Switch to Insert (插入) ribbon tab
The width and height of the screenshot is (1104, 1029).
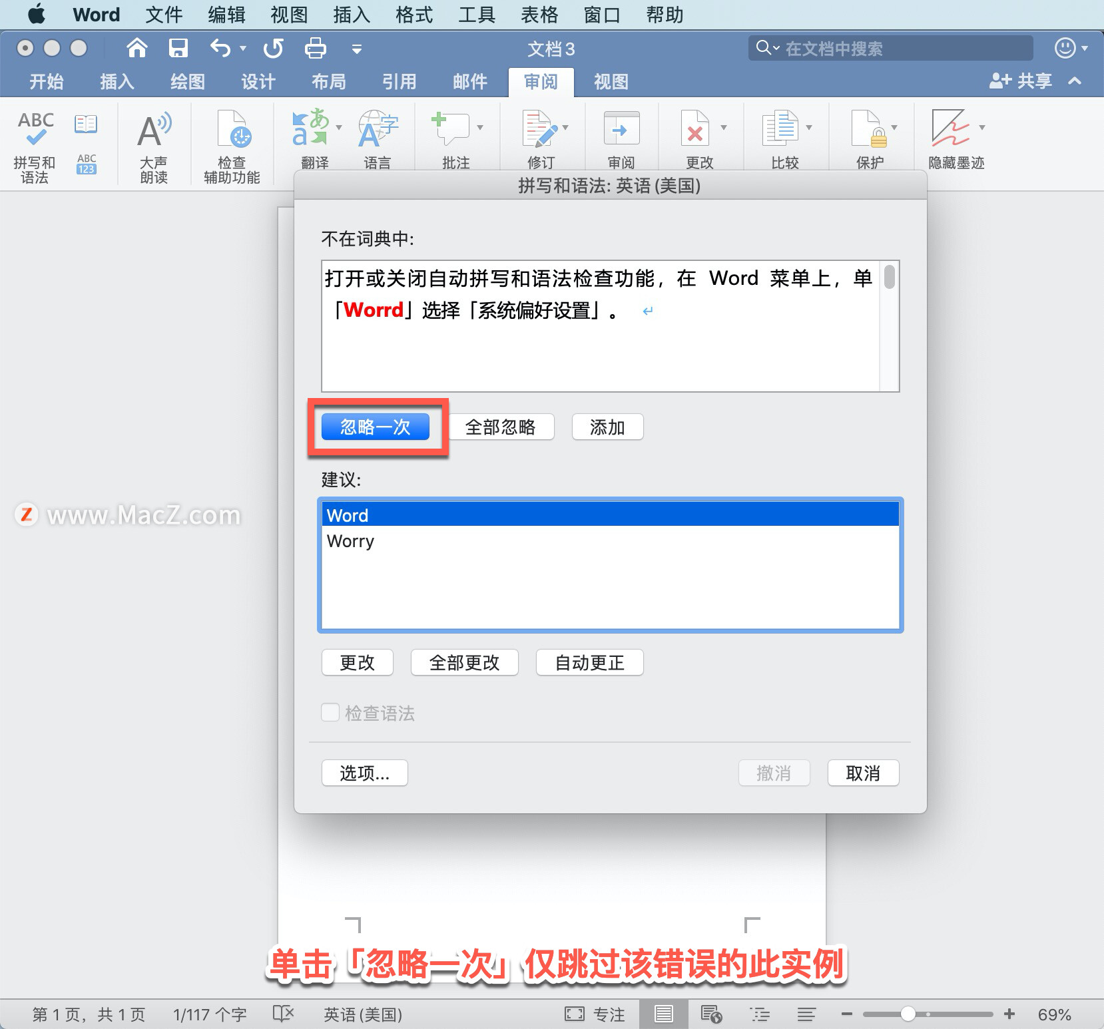117,81
